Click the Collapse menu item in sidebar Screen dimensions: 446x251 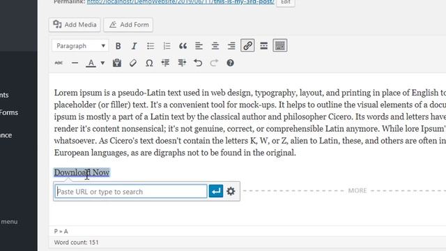click(x=9, y=222)
